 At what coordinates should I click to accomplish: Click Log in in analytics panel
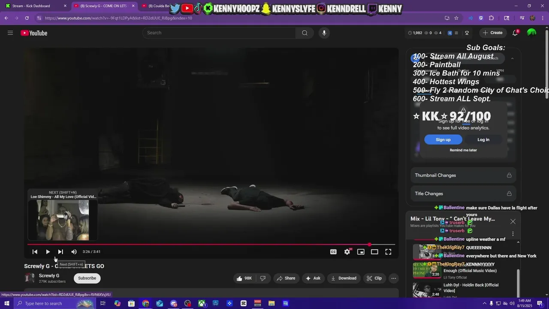[483, 139]
